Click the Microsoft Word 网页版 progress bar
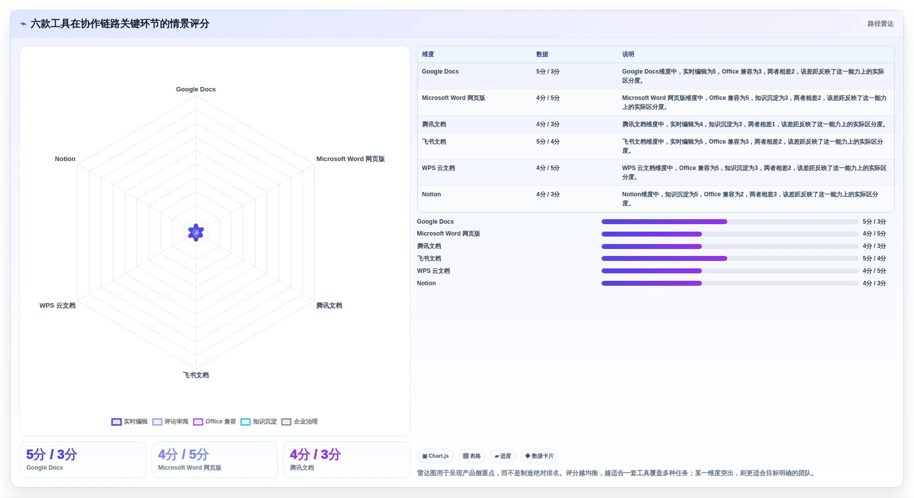Image resolution: width=914 pixels, height=498 pixels. coord(730,234)
